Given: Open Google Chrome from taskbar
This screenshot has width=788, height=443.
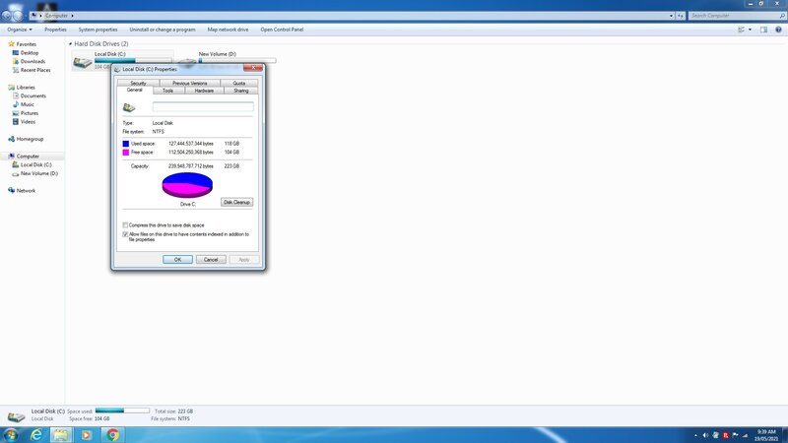Looking at the screenshot, I should (112, 435).
